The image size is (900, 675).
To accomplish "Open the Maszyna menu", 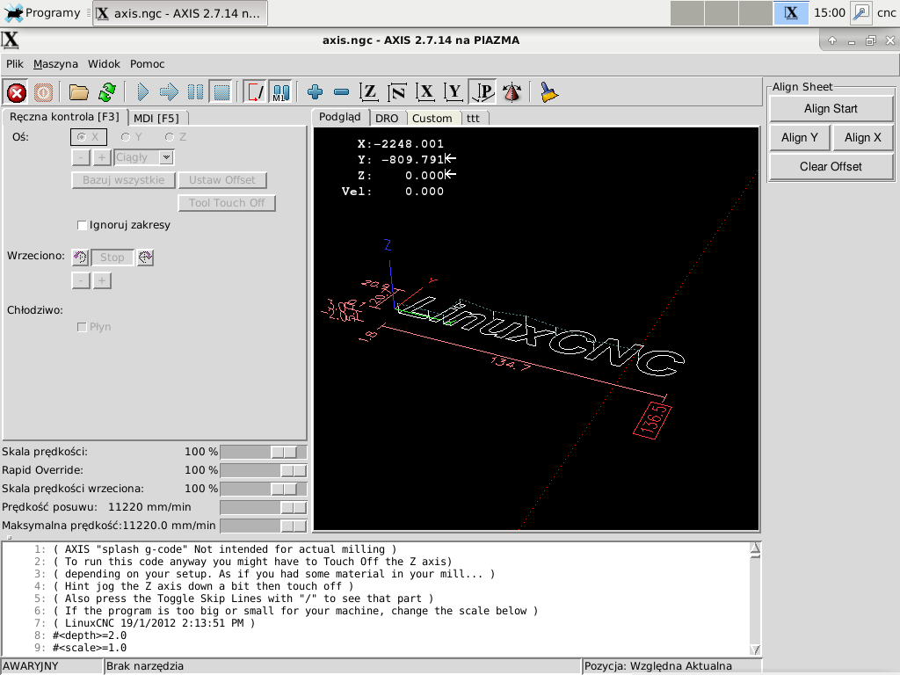I will click(x=55, y=63).
